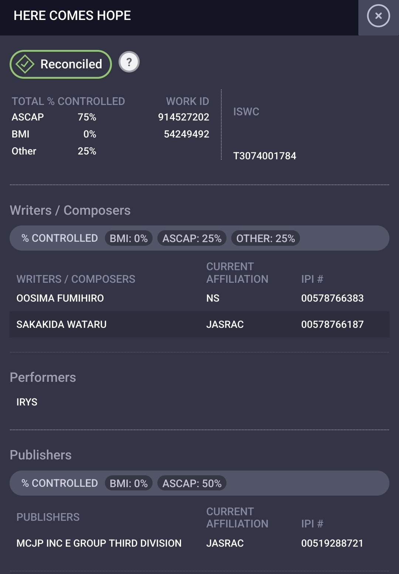Click ISWC code T3074001784

265,156
